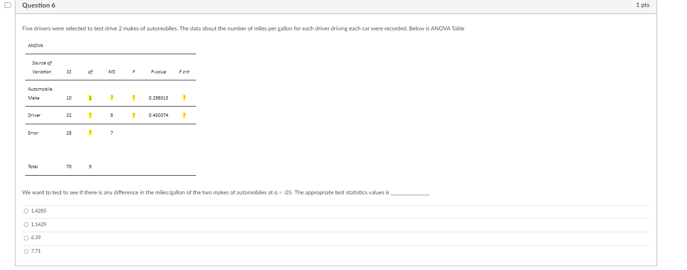687x270 pixels.
Task: Select the answer option 6.39
Action: point(26,237)
